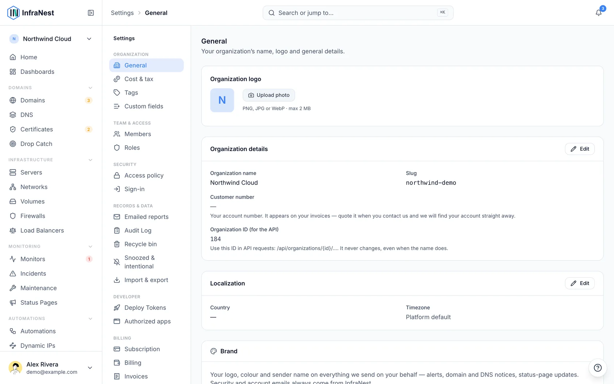Click the Drop Catch target icon

click(x=13, y=144)
